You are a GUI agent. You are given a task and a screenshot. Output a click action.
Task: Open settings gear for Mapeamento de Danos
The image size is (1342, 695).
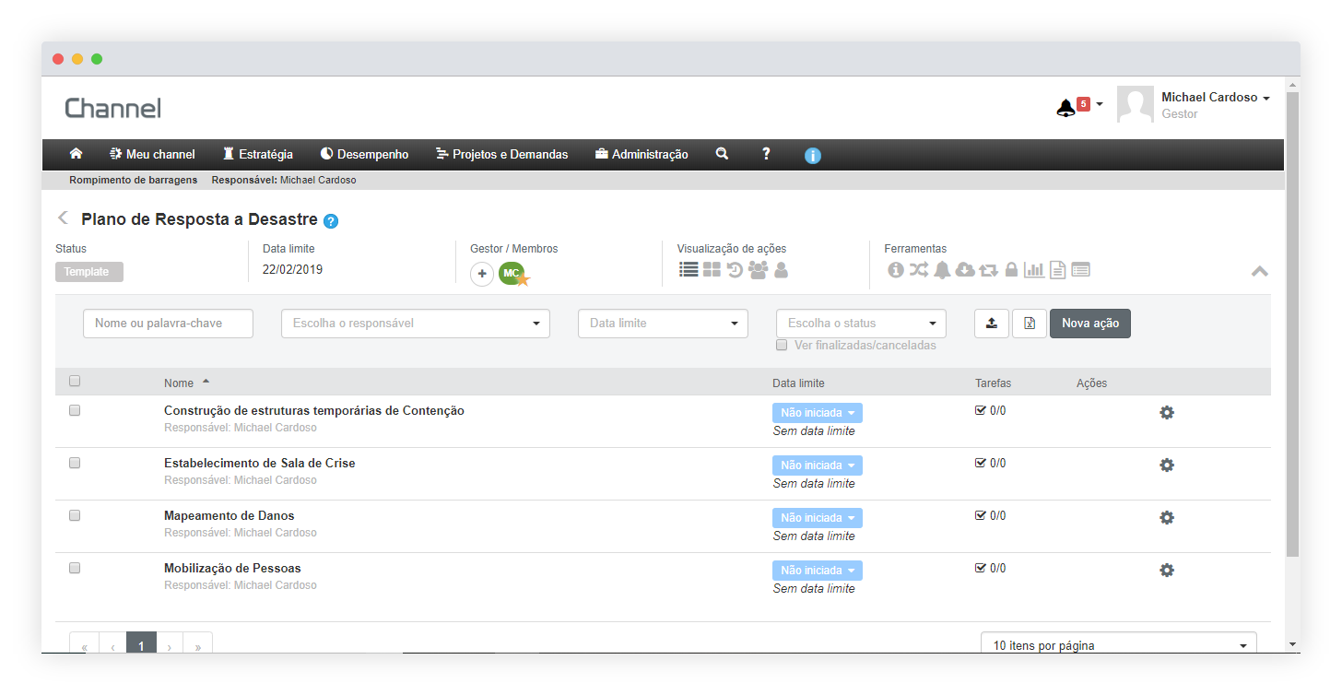1166,518
